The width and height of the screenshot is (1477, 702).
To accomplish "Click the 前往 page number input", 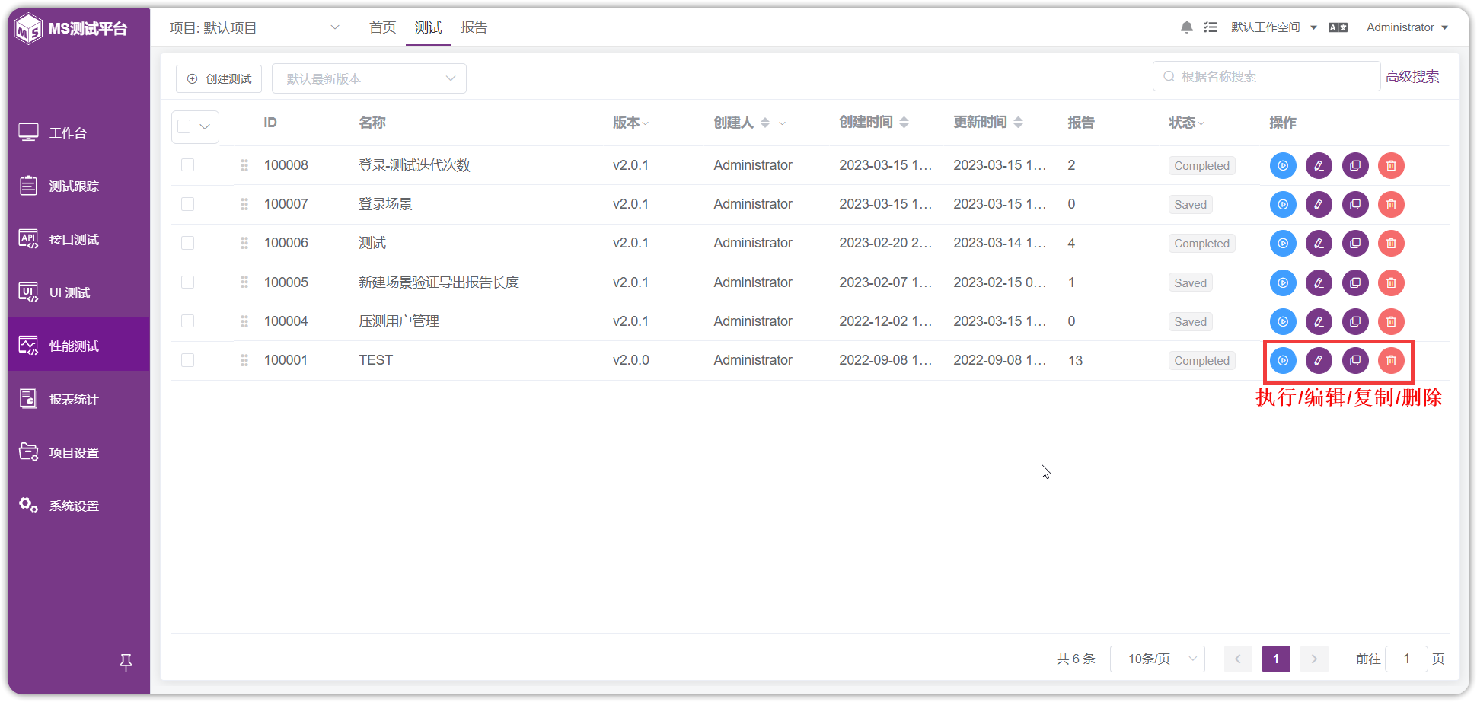I will [x=1406, y=659].
